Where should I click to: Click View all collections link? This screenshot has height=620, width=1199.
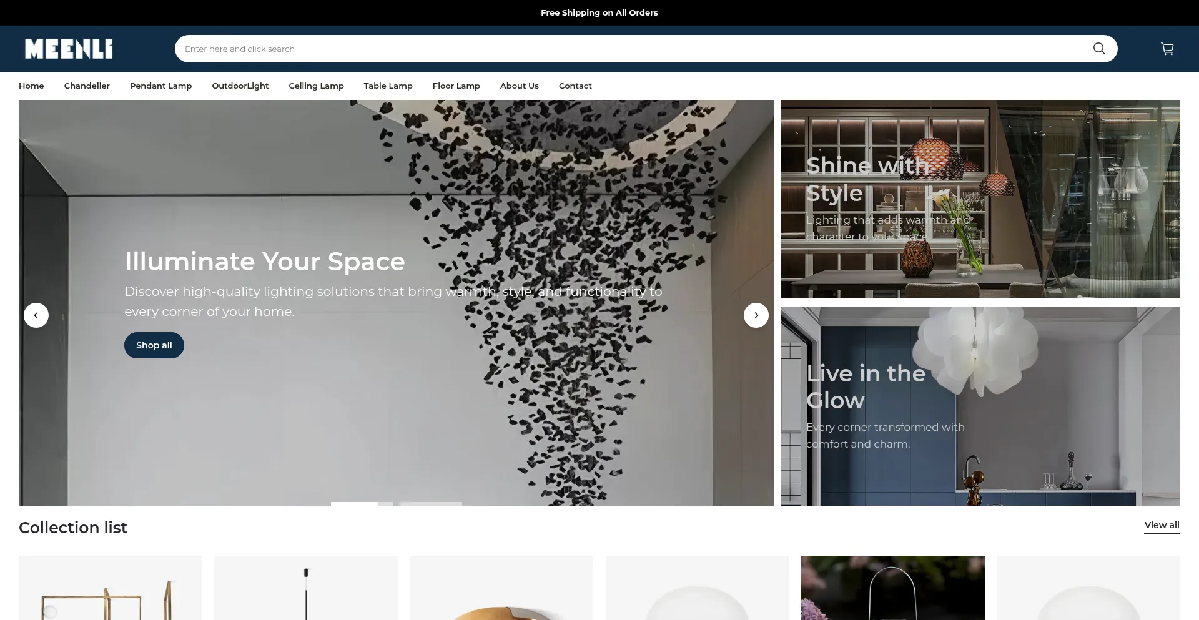pyautogui.click(x=1162, y=525)
